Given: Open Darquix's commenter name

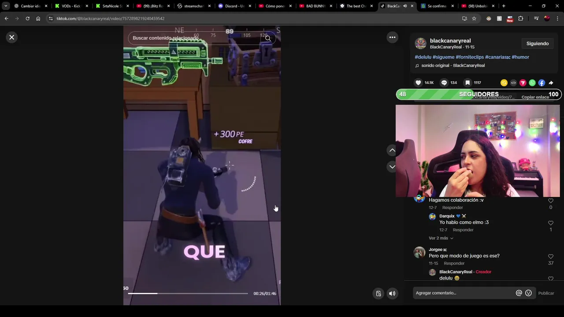Looking at the screenshot, I should coord(447,216).
